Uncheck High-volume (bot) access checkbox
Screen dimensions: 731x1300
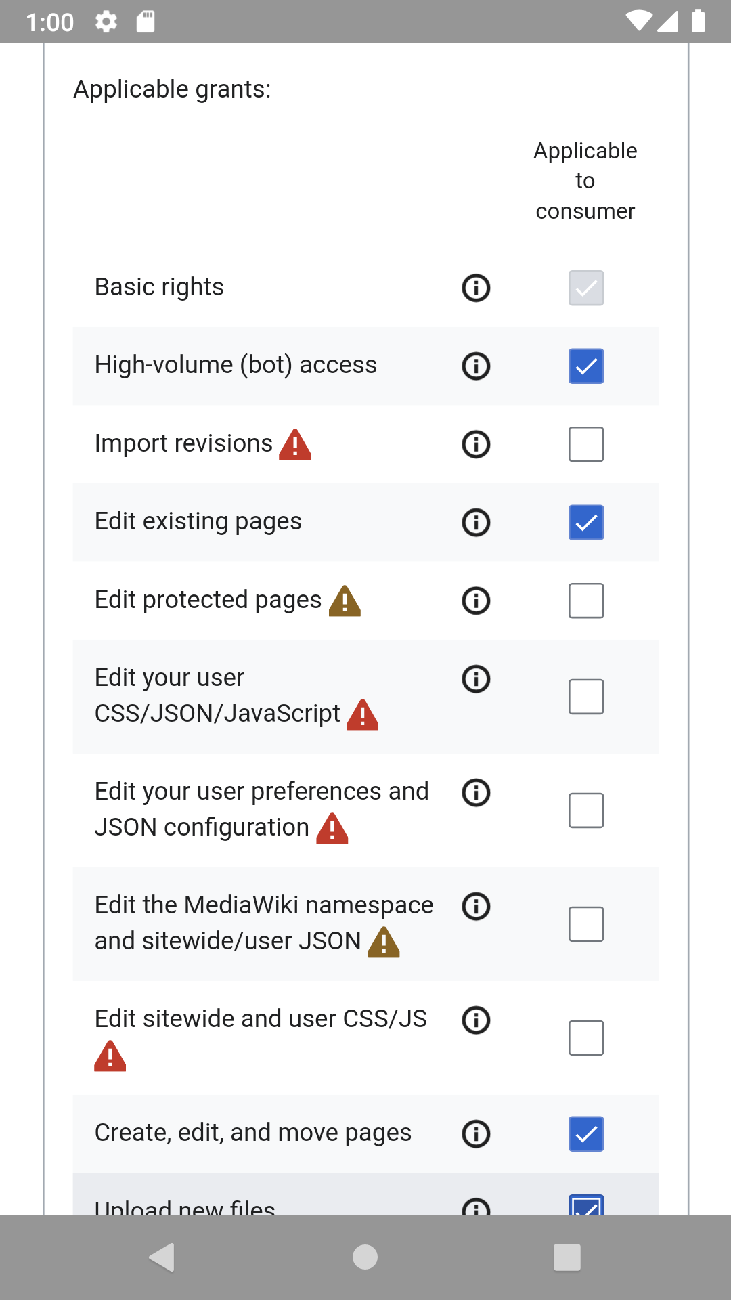[x=586, y=366]
